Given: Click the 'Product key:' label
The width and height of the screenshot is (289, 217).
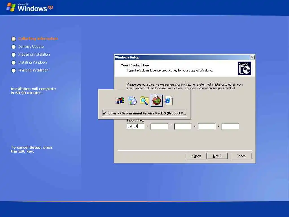Looking at the screenshot, I should click(x=135, y=120).
